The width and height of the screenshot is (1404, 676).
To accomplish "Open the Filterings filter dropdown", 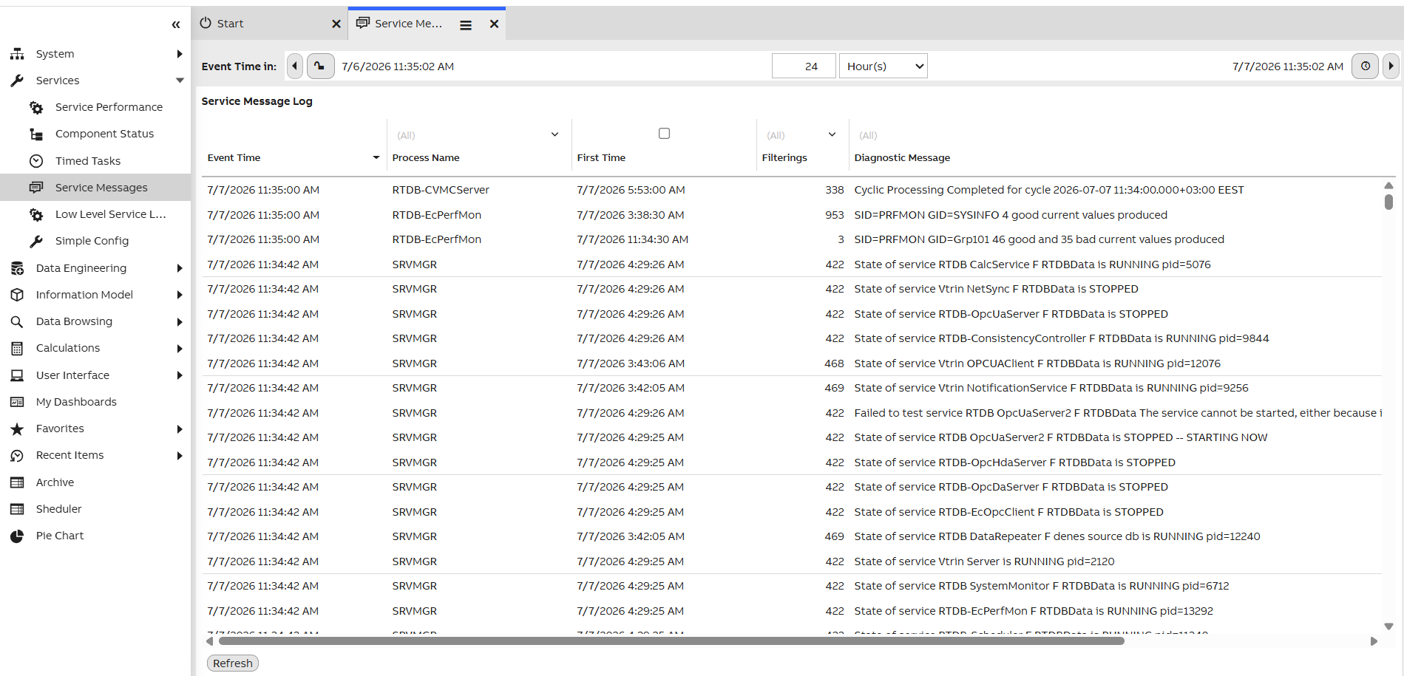I will coord(832,134).
